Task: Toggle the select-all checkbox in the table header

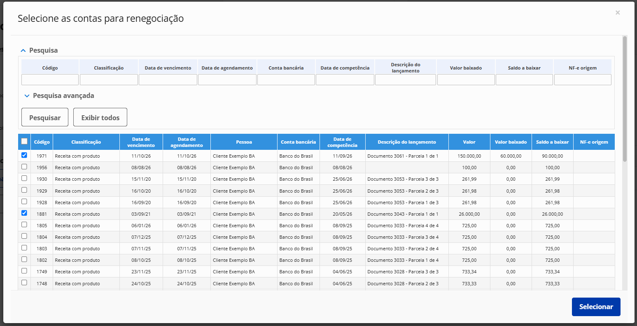Action: point(24,141)
